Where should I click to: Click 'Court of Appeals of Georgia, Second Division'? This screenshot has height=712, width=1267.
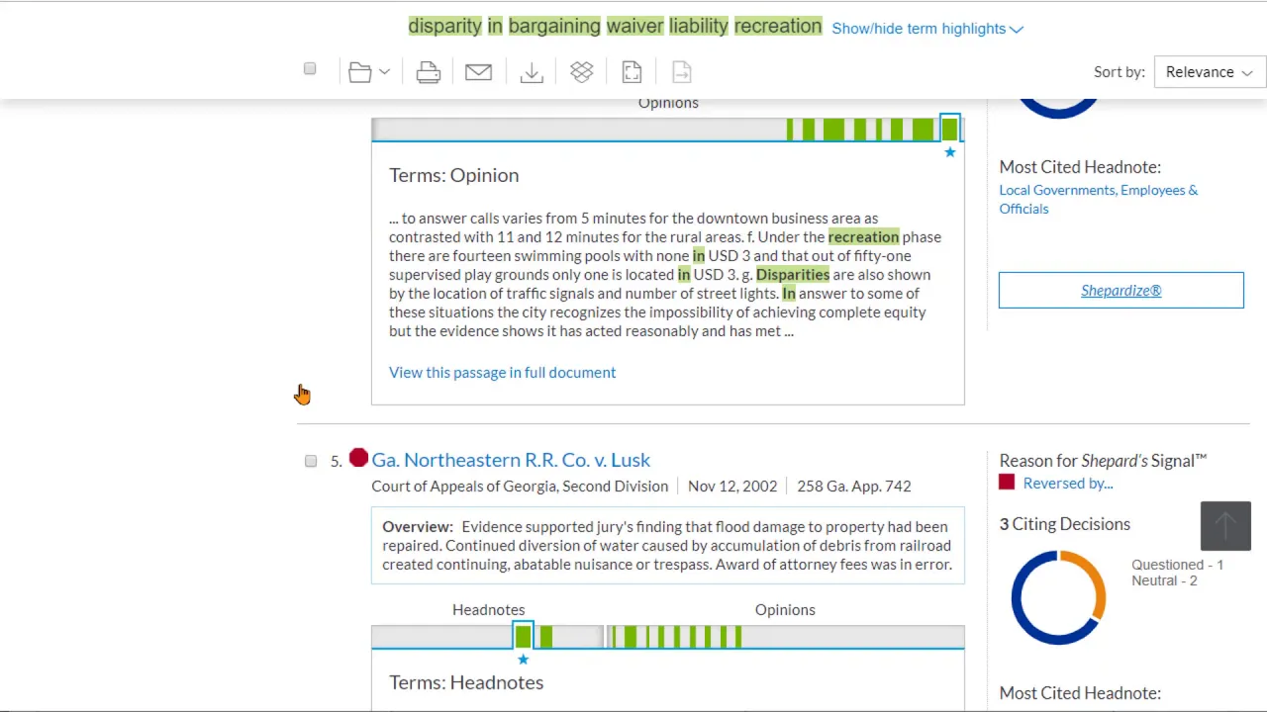[520, 487]
